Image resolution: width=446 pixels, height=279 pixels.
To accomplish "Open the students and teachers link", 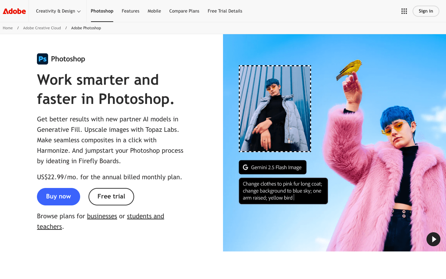I will (145, 216).
